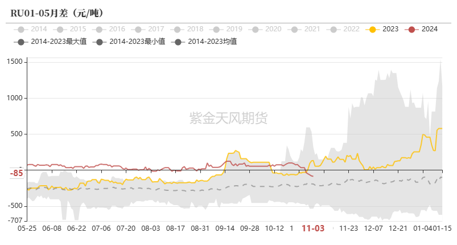Click the chart title RU01-05月差
Screen dimensions: 457x245
coord(56,14)
